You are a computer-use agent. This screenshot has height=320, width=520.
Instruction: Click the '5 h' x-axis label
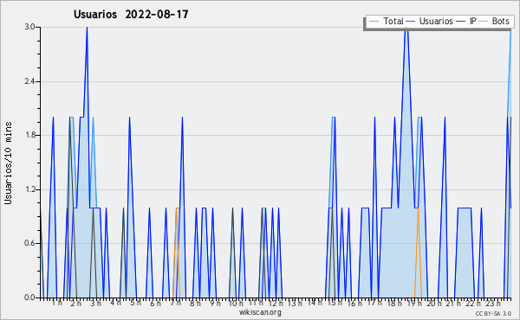click(x=135, y=303)
